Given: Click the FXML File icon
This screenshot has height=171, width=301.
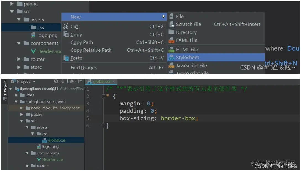Looking at the screenshot, I should click(171, 40).
